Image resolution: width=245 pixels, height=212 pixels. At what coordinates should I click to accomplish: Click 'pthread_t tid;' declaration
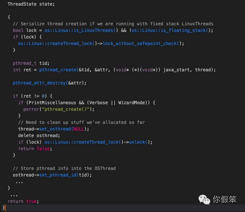click(31, 63)
